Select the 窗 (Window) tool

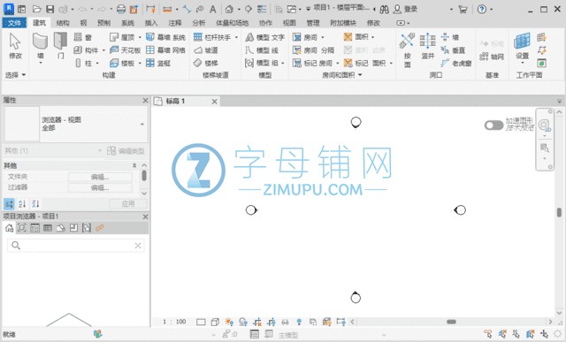click(83, 37)
